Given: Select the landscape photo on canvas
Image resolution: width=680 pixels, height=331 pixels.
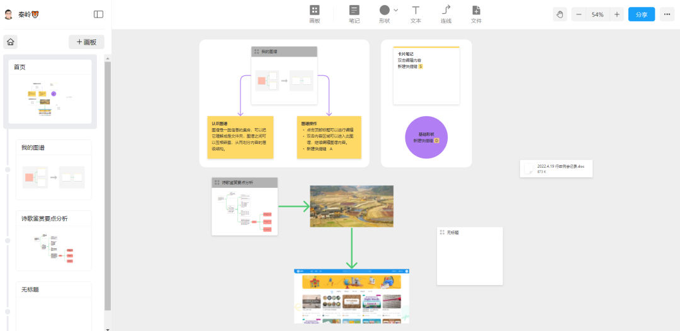Looking at the screenshot, I should coord(352,206).
